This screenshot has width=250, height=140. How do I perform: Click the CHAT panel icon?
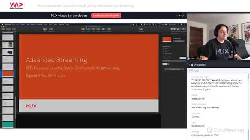(x=191, y=71)
